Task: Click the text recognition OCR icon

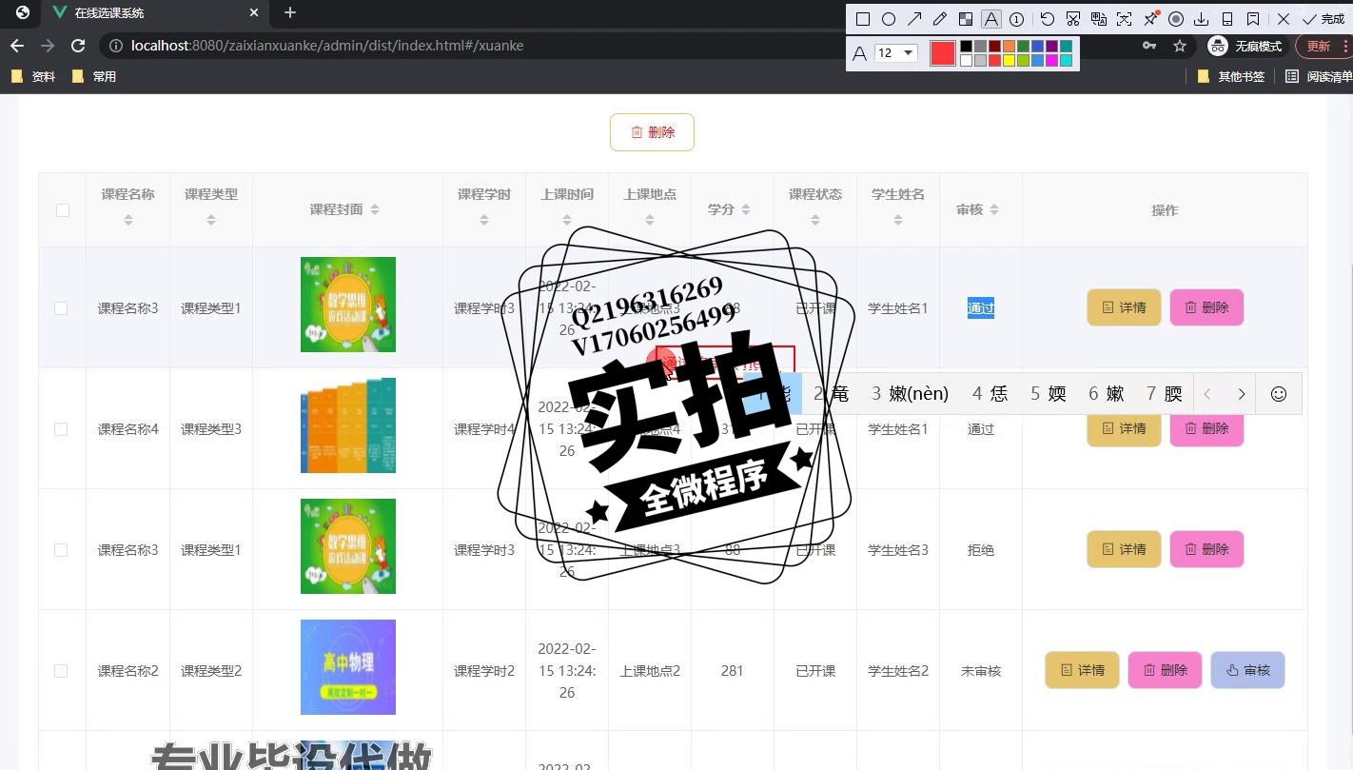Action: (x=1125, y=19)
